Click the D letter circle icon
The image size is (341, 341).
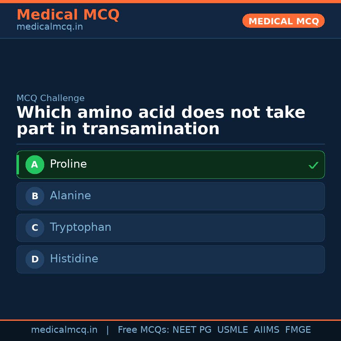point(35,259)
